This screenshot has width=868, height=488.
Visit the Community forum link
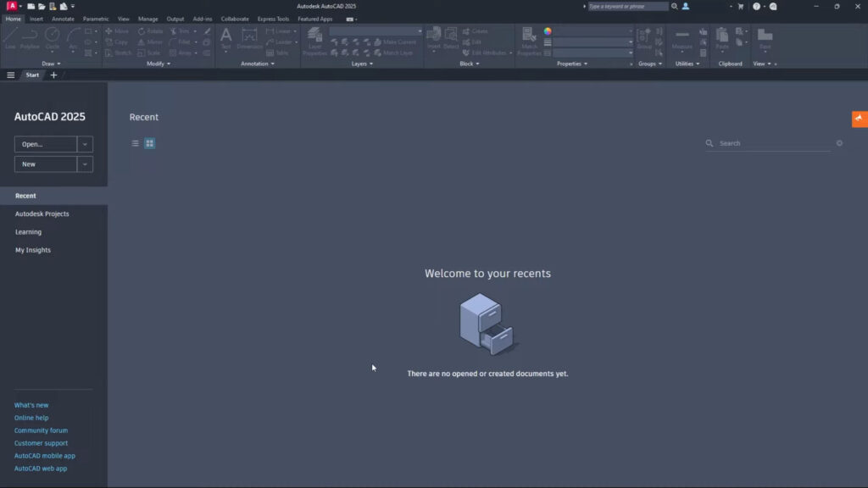[x=41, y=430]
